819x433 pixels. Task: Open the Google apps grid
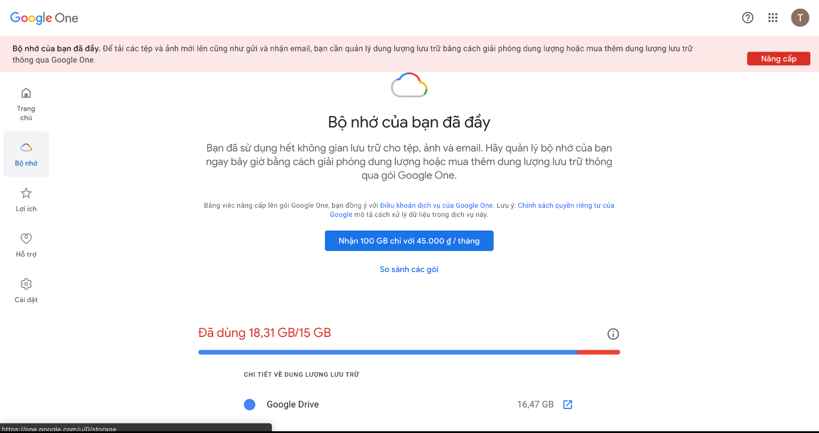773,18
